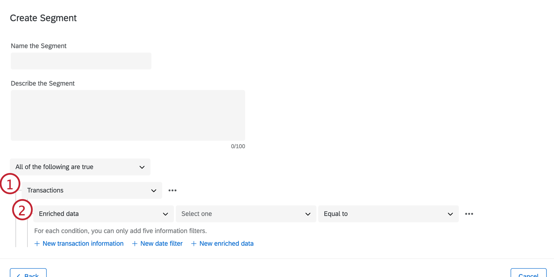This screenshot has height=277, width=554.
Task: Click the plus icon before New date filter
Action: click(135, 244)
